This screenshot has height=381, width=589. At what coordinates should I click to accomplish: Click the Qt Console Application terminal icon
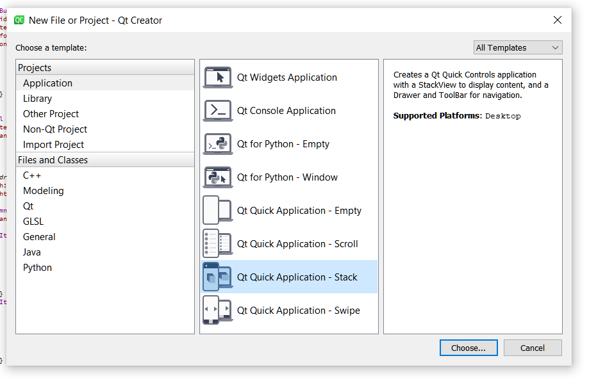click(x=218, y=111)
